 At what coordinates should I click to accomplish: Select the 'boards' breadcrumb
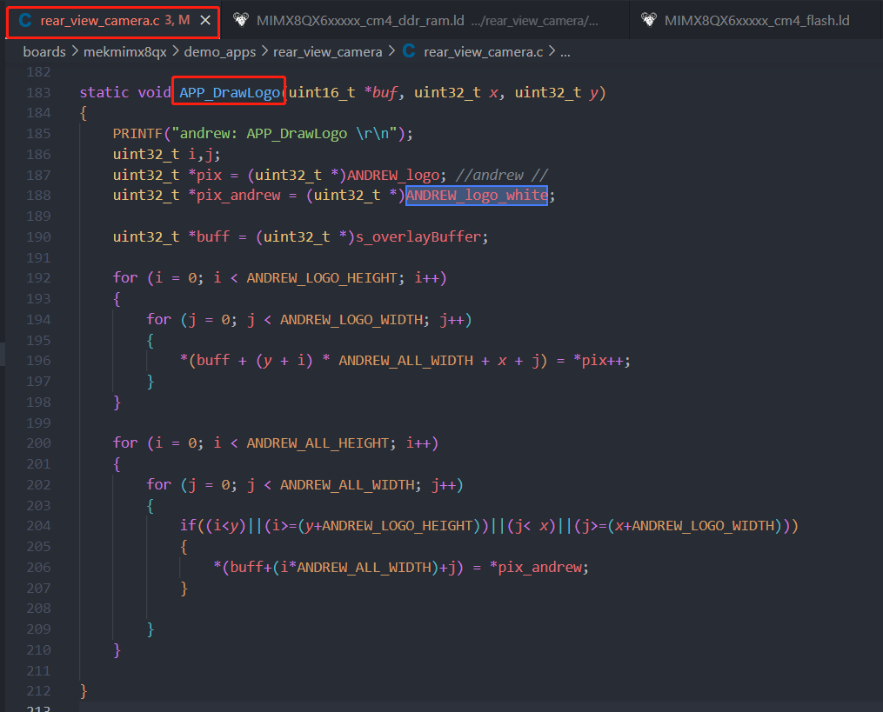[x=44, y=52]
